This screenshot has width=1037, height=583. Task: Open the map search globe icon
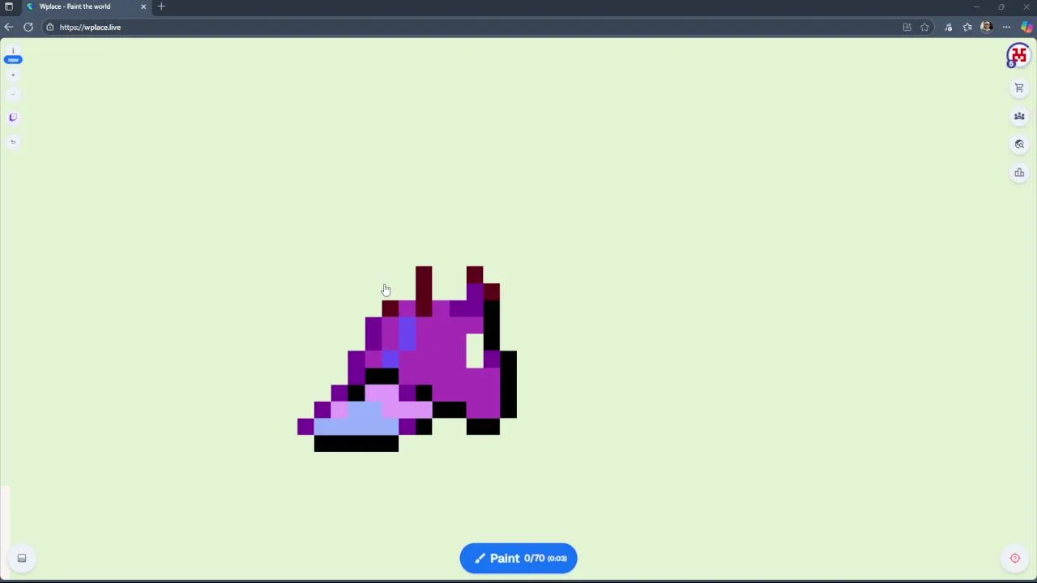[x=1019, y=144]
